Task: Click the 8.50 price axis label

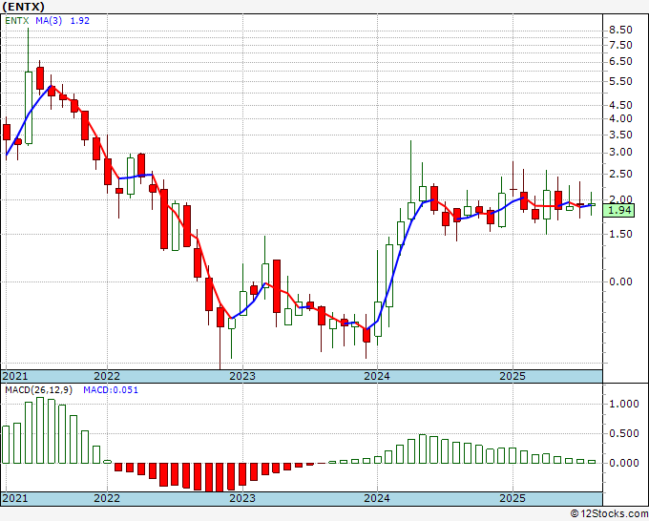Action: point(621,30)
